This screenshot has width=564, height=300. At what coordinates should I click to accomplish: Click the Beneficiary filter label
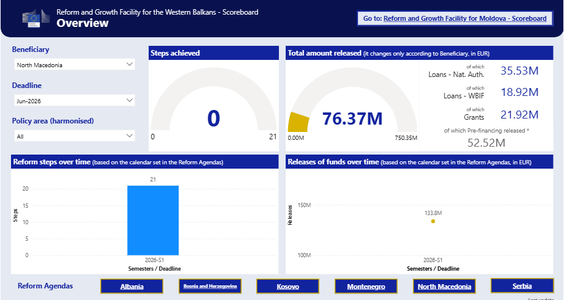point(31,49)
